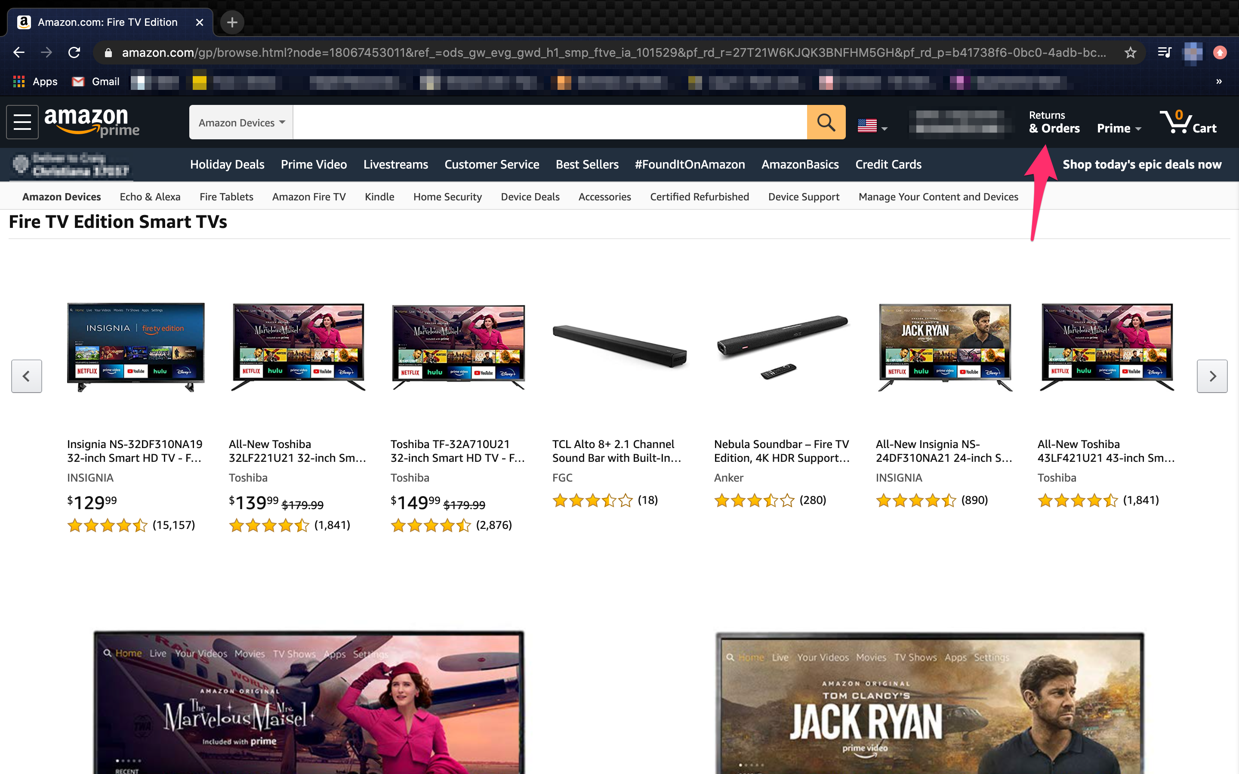Go to Amazon Prime logo home
The width and height of the screenshot is (1239, 774).
tap(92, 123)
